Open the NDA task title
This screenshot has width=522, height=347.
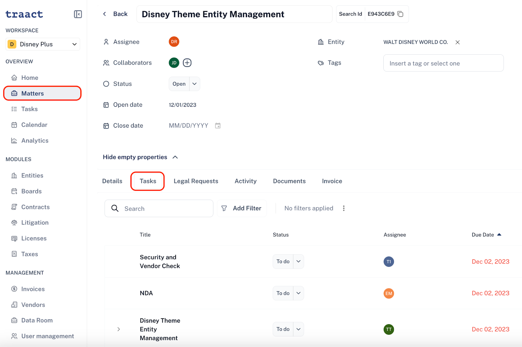pyautogui.click(x=146, y=293)
